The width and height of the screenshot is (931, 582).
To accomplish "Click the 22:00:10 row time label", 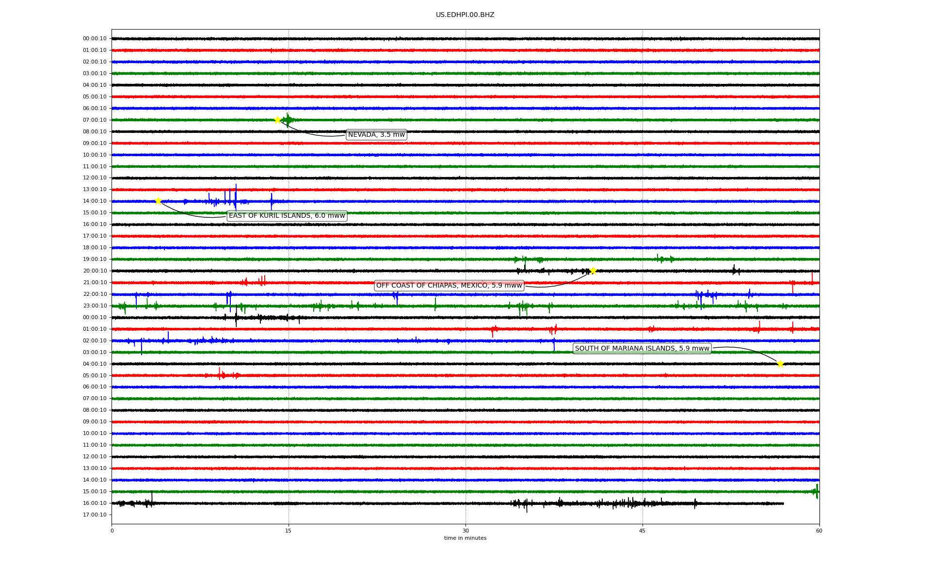I will click(x=95, y=294).
